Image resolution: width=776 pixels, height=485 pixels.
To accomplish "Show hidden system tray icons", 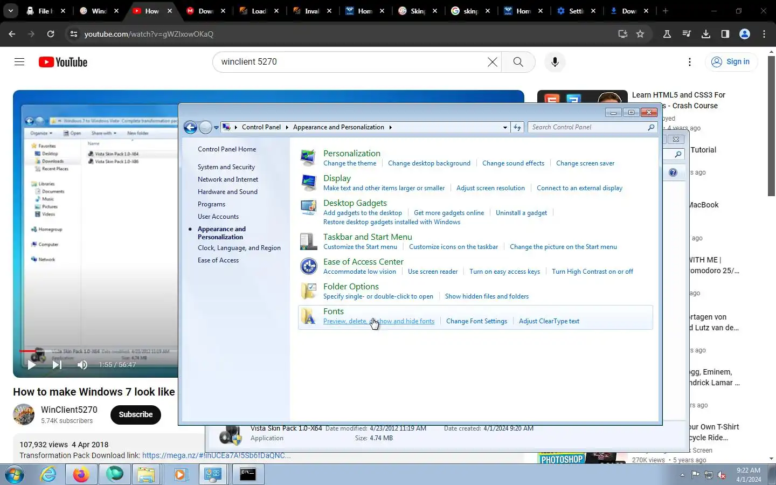I will click(682, 475).
